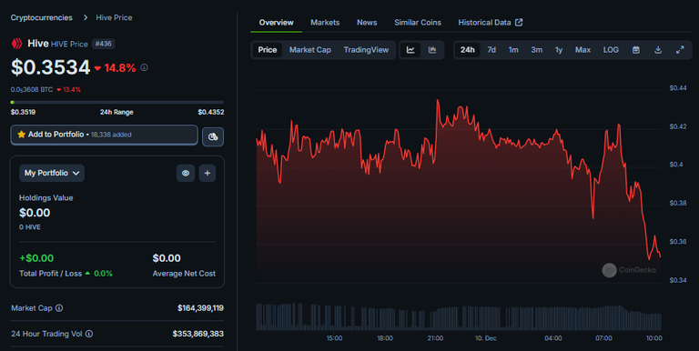
Task: Expand chart to fullscreen
Action: coord(680,50)
